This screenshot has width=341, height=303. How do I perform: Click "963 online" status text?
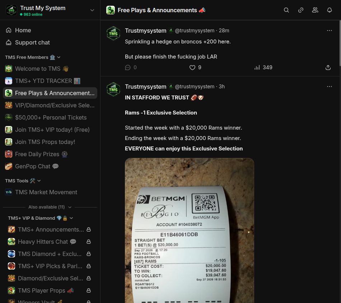pos(33,14)
